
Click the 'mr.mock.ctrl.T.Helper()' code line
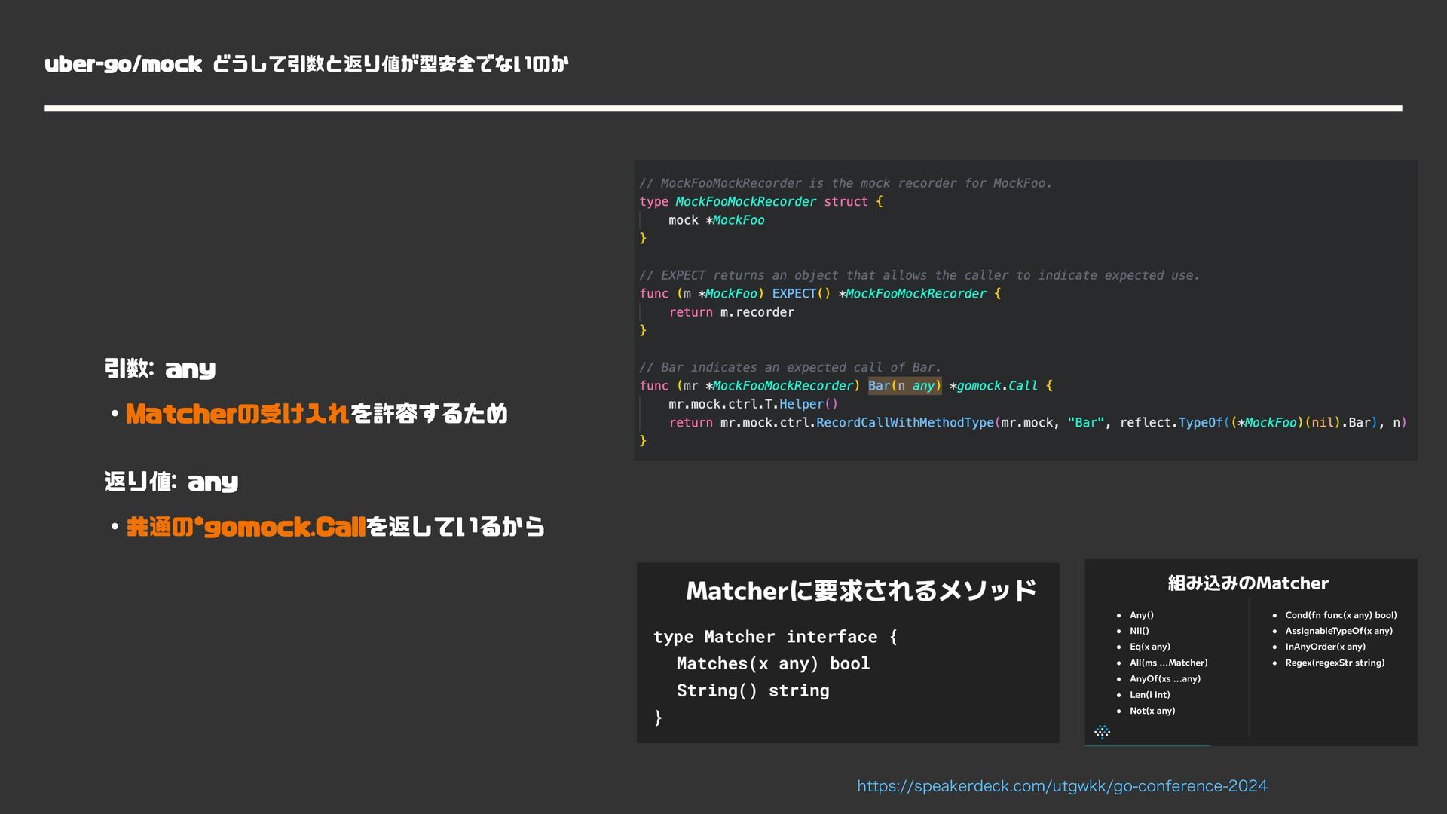(753, 404)
